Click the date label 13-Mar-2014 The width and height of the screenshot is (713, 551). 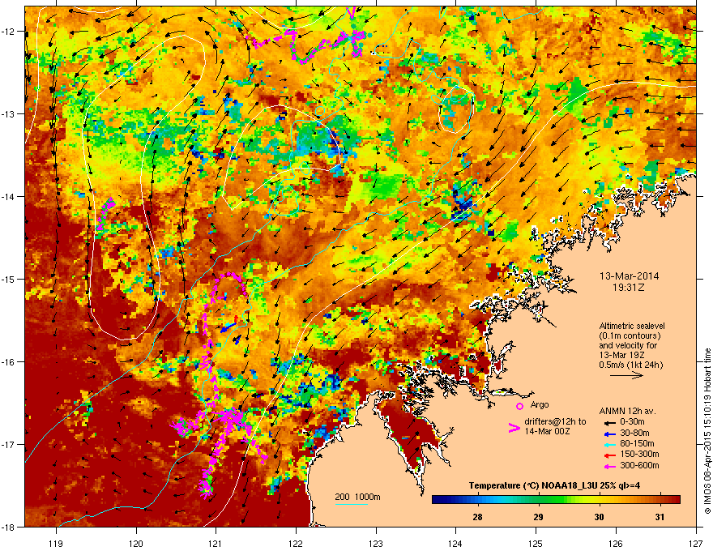coord(629,276)
